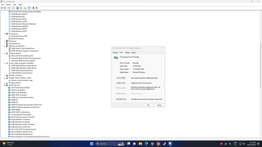Click the Steam icon in system tray
This screenshot has width=262, height=147.
(x=226, y=144)
